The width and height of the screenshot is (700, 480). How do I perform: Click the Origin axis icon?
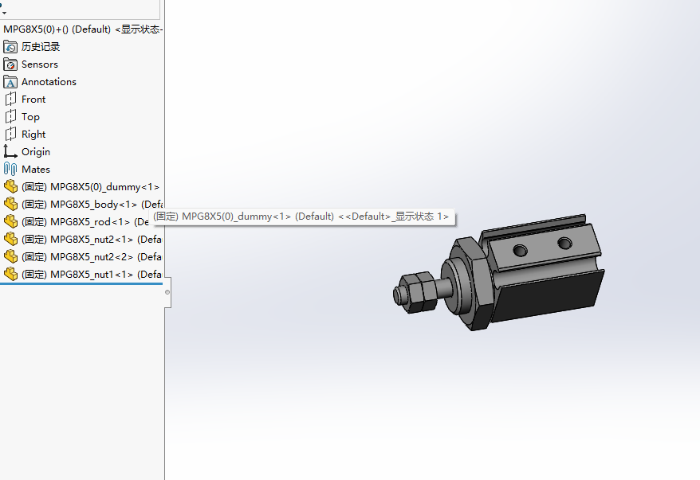coord(10,151)
